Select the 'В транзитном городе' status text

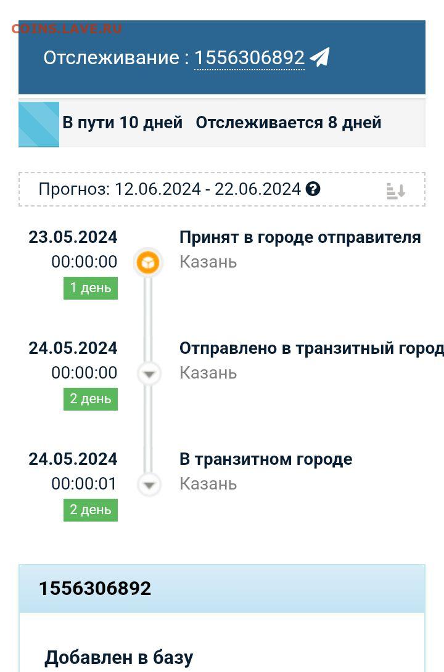click(x=266, y=459)
